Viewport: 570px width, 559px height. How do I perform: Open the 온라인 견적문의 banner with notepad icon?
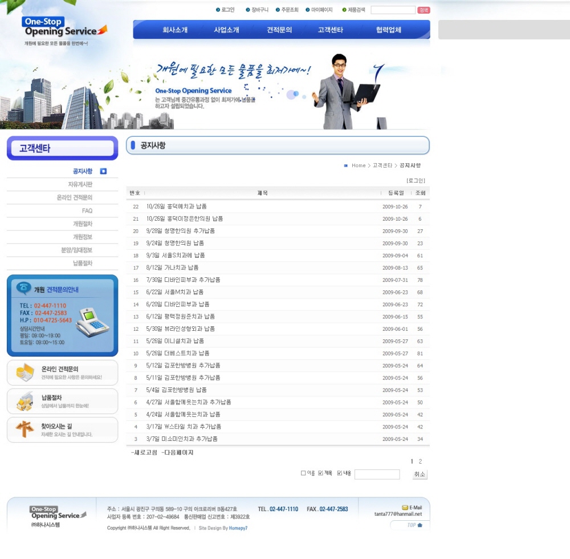pyautogui.click(x=62, y=372)
